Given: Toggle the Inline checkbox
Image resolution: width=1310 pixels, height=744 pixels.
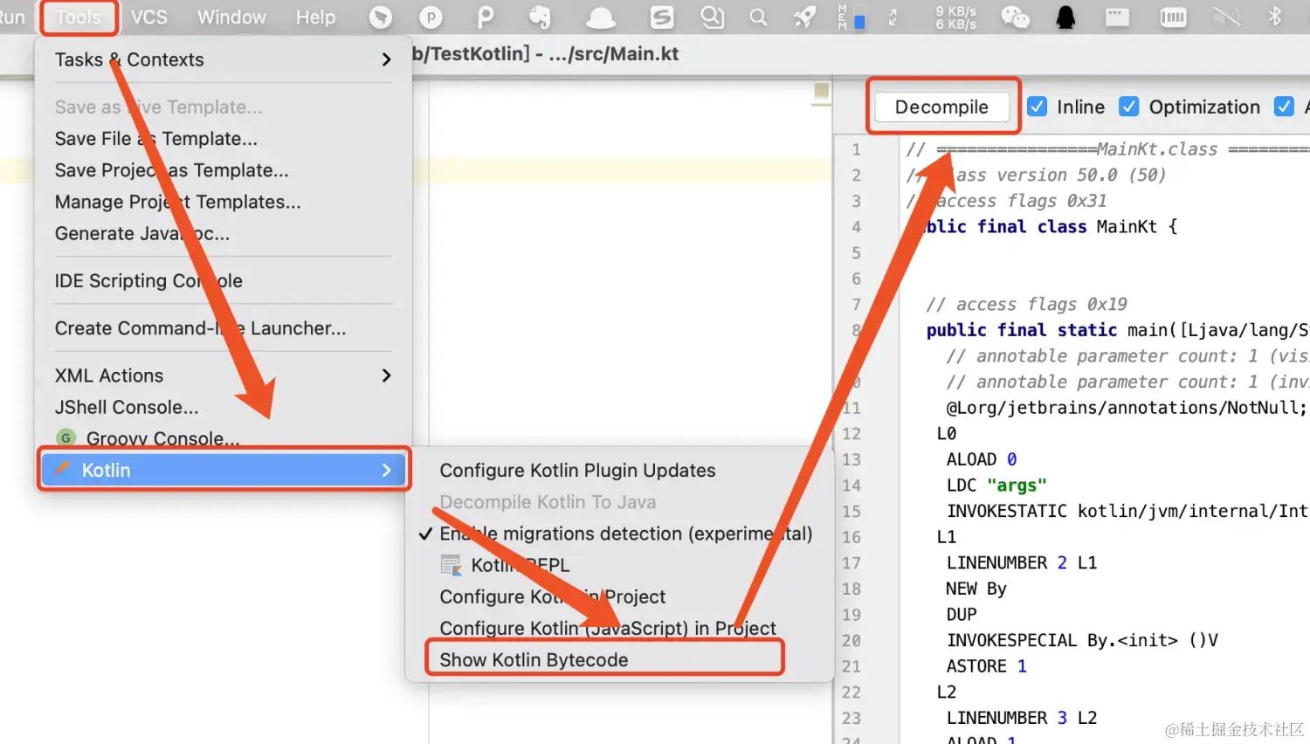Looking at the screenshot, I should 1037,107.
